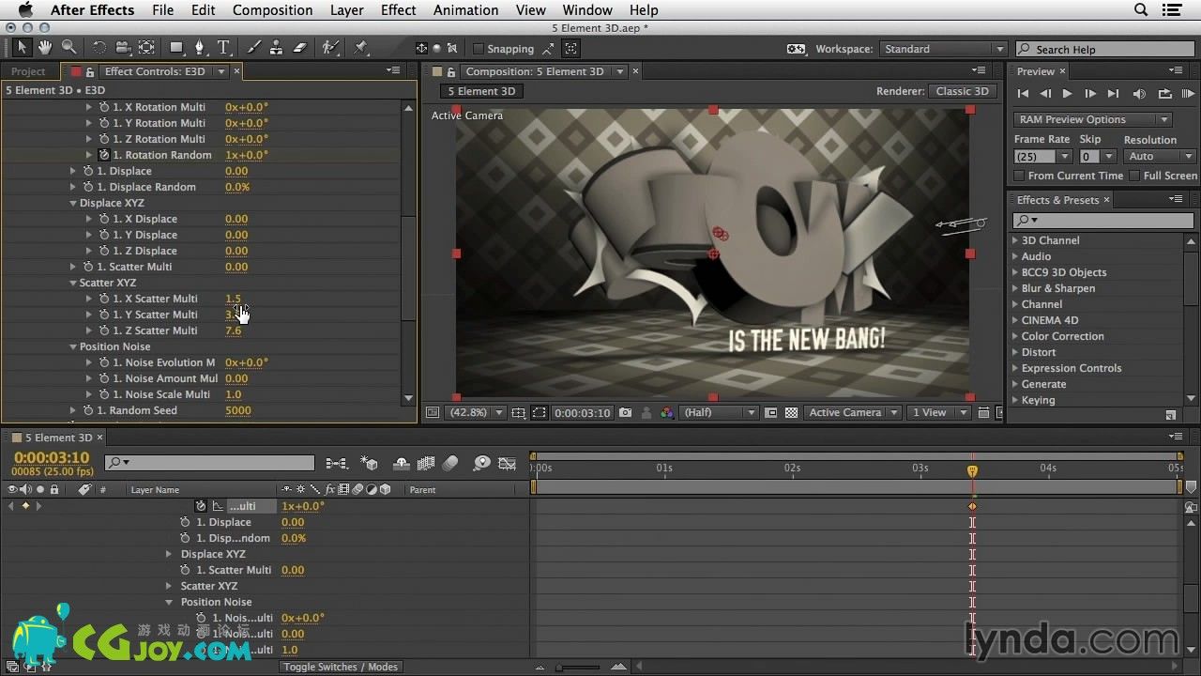Expand the Color Correction effects category
This screenshot has height=676, width=1201.
(x=1015, y=336)
